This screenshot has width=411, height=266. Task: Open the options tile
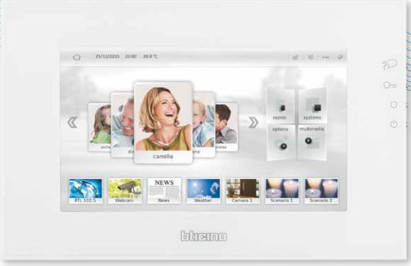click(281, 142)
